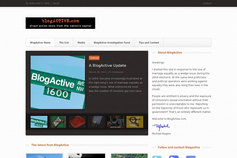Click the 25 Comments link
The width and height of the screenshot is (237, 158).
pos(116,72)
